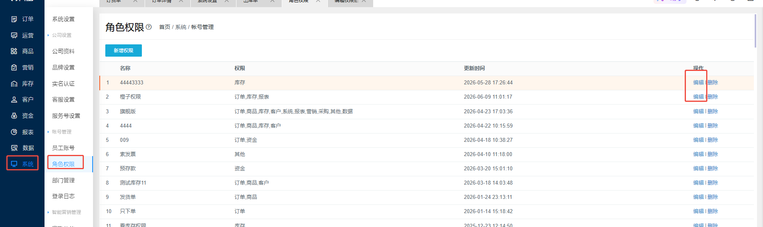Open 登录日志 submenu item

pyautogui.click(x=63, y=196)
